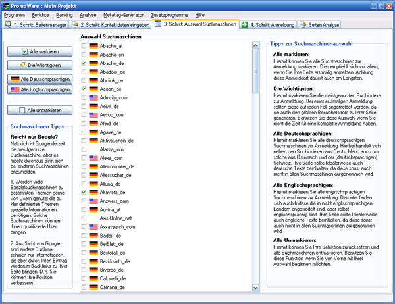This screenshot has width=395, height=304.
Task: Click the German flag on Alle Deutschsprachigen button
Action: pos(15,79)
